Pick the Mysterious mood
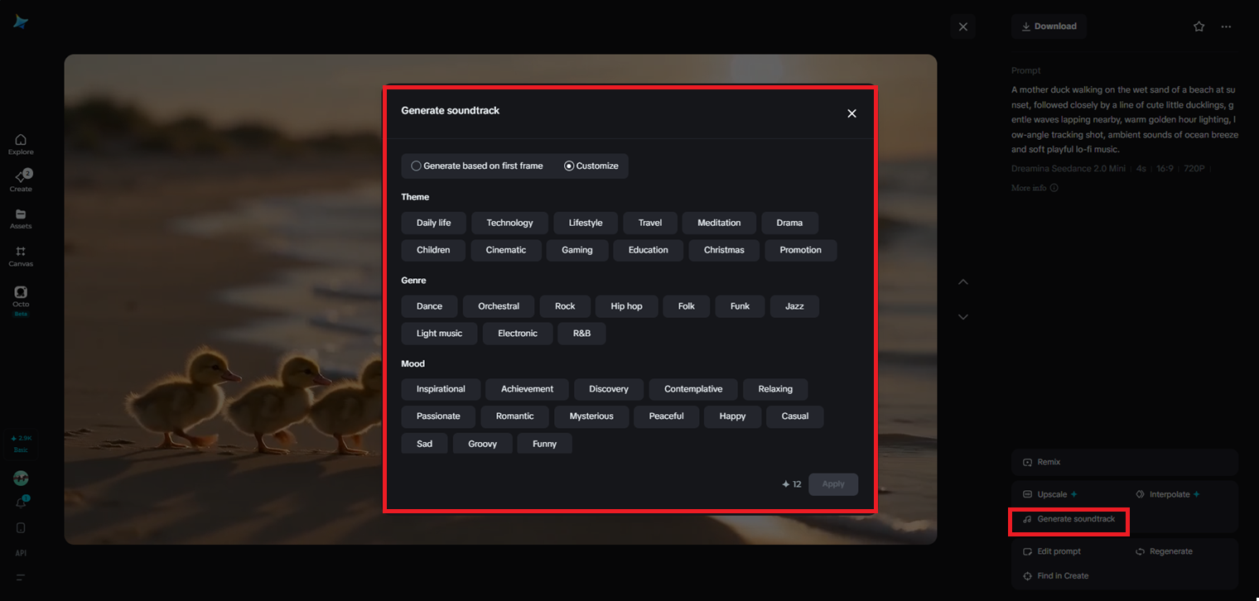 point(591,416)
